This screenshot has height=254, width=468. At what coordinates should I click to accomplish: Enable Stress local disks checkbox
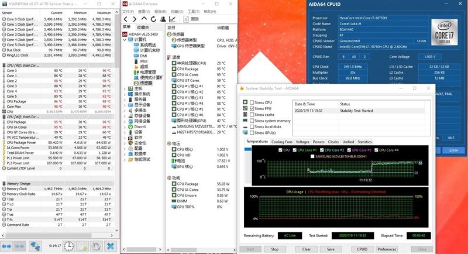pos(252,126)
